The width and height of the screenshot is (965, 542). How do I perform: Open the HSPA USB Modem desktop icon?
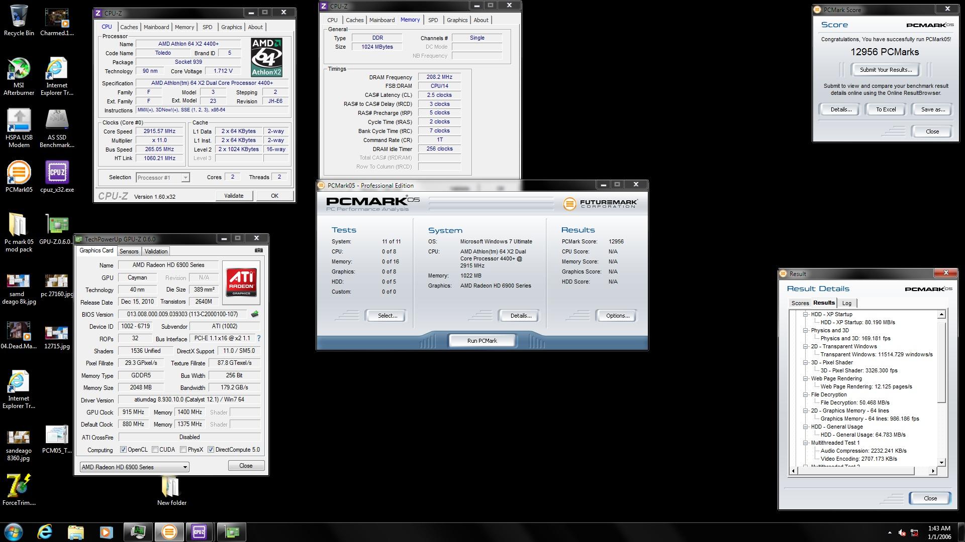click(19, 128)
